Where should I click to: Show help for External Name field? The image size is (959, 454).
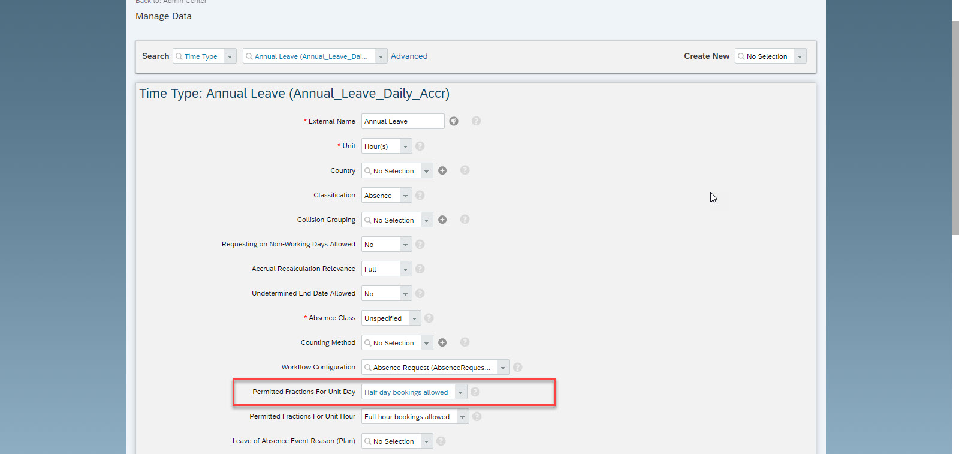(476, 121)
